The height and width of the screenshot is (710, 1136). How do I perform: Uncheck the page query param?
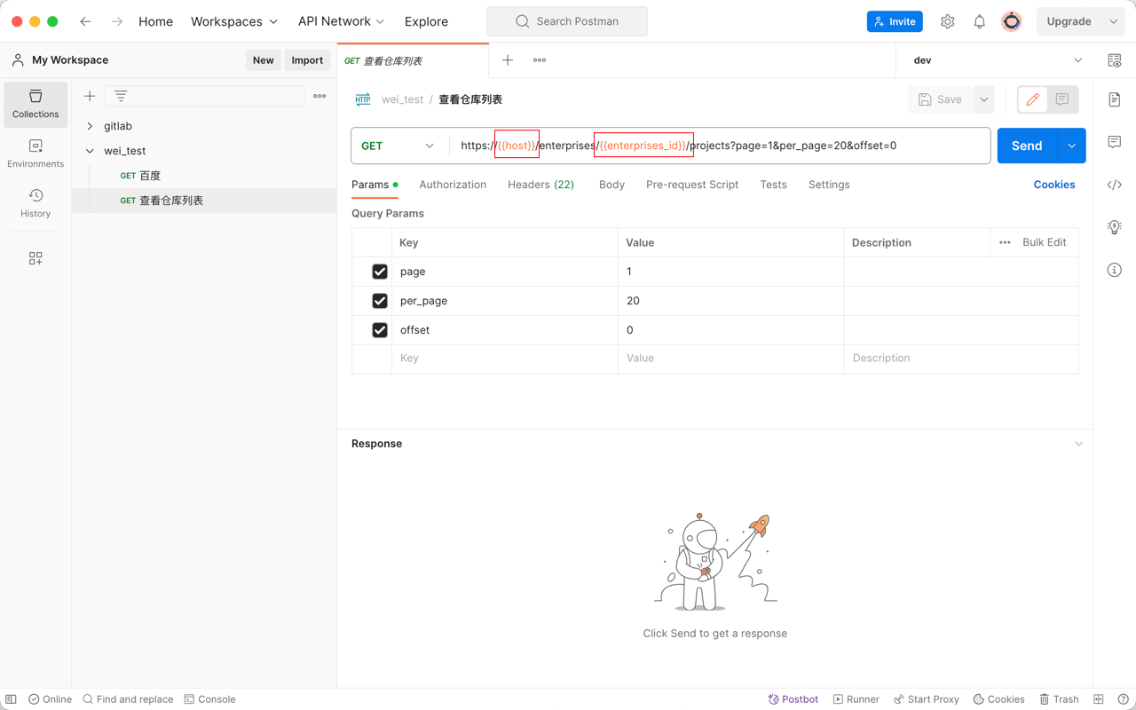pyautogui.click(x=380, y=272)
